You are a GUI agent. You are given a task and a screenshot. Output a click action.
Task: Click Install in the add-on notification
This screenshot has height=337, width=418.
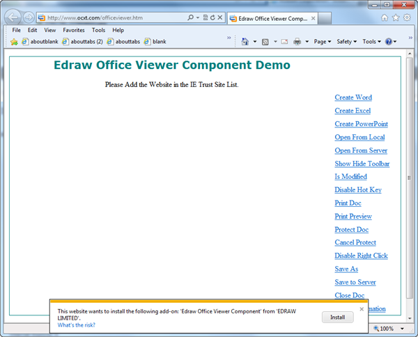[x=337, y=318]
